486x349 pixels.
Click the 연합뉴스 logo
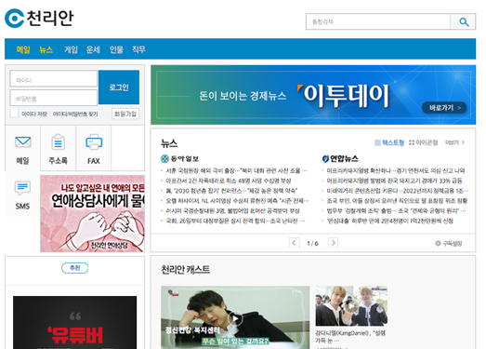340,158
